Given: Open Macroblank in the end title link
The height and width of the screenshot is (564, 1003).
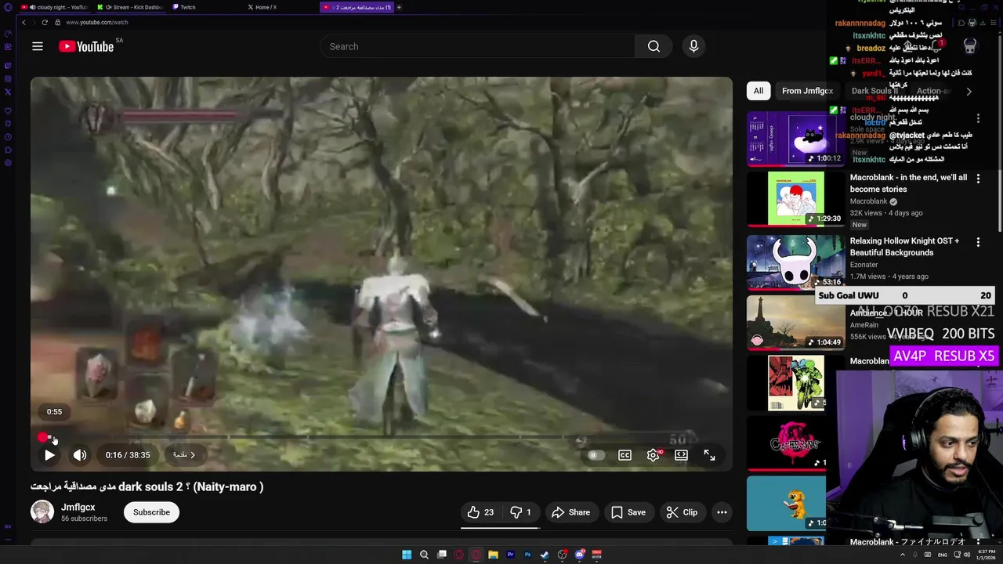Looking at the screenshot, I should 908,183.
